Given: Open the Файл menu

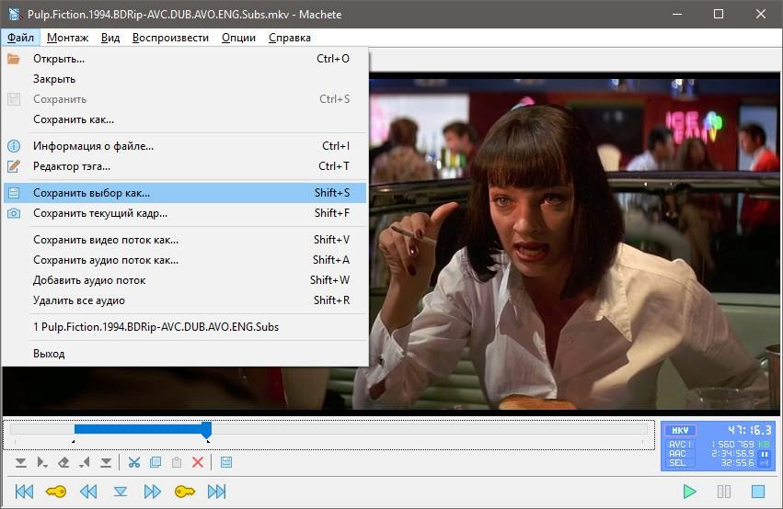Looking at the screenshot, I should point(20,38).
